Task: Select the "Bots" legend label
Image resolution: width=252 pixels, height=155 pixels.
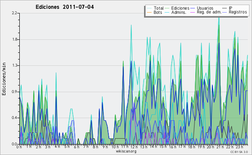Action: [x=158, y=12]
